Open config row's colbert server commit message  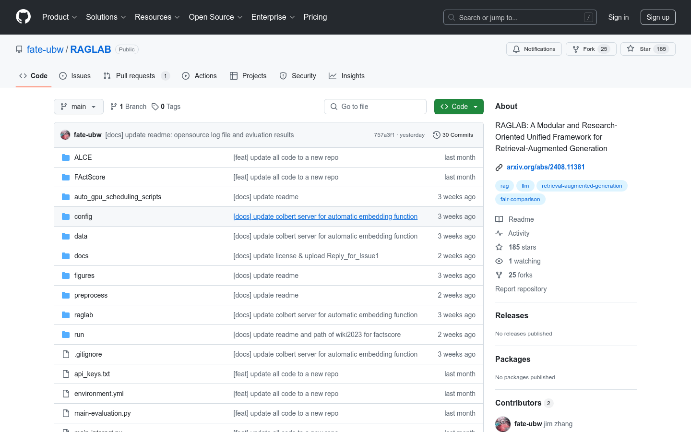pos(325,216)
